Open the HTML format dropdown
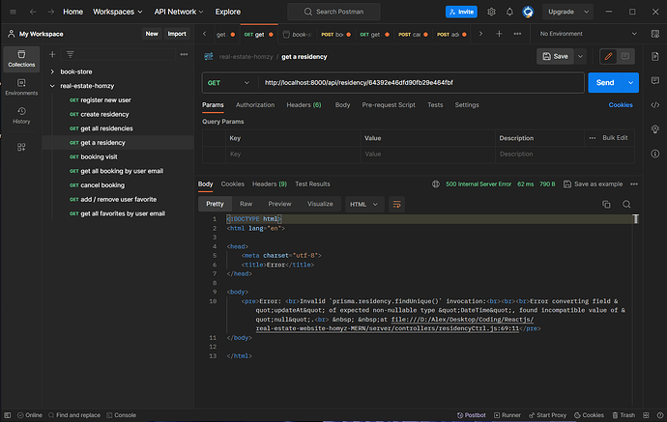This screenshot has height=422, width=667. click(365, 204)
